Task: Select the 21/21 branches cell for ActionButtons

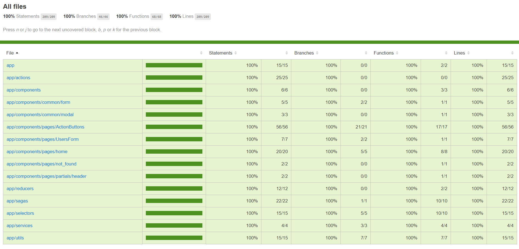Action: tap(356, 127)
